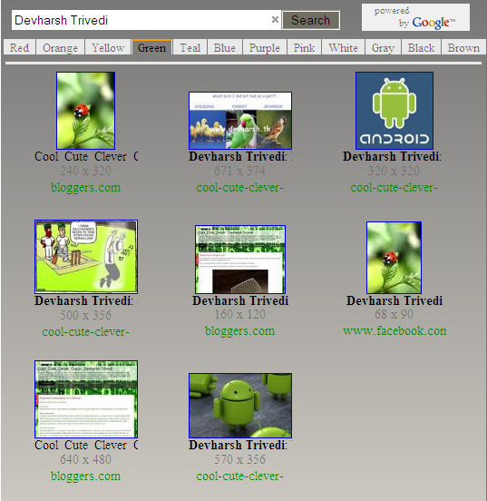487x501 pixels.
Task: Click Devharsh Trivedi title above 68 x 90
Action: point(394,300)
